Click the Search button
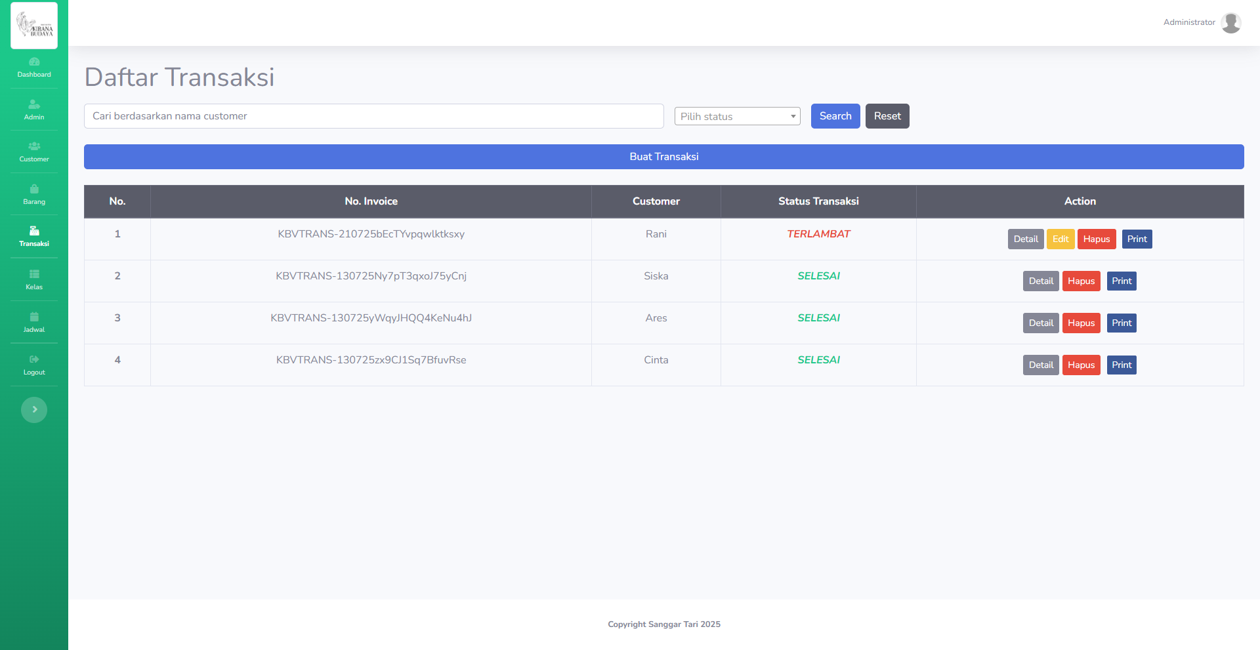The height and width of the screenshot is (650, 1260). pyautogui.click(x=835, y=116)
